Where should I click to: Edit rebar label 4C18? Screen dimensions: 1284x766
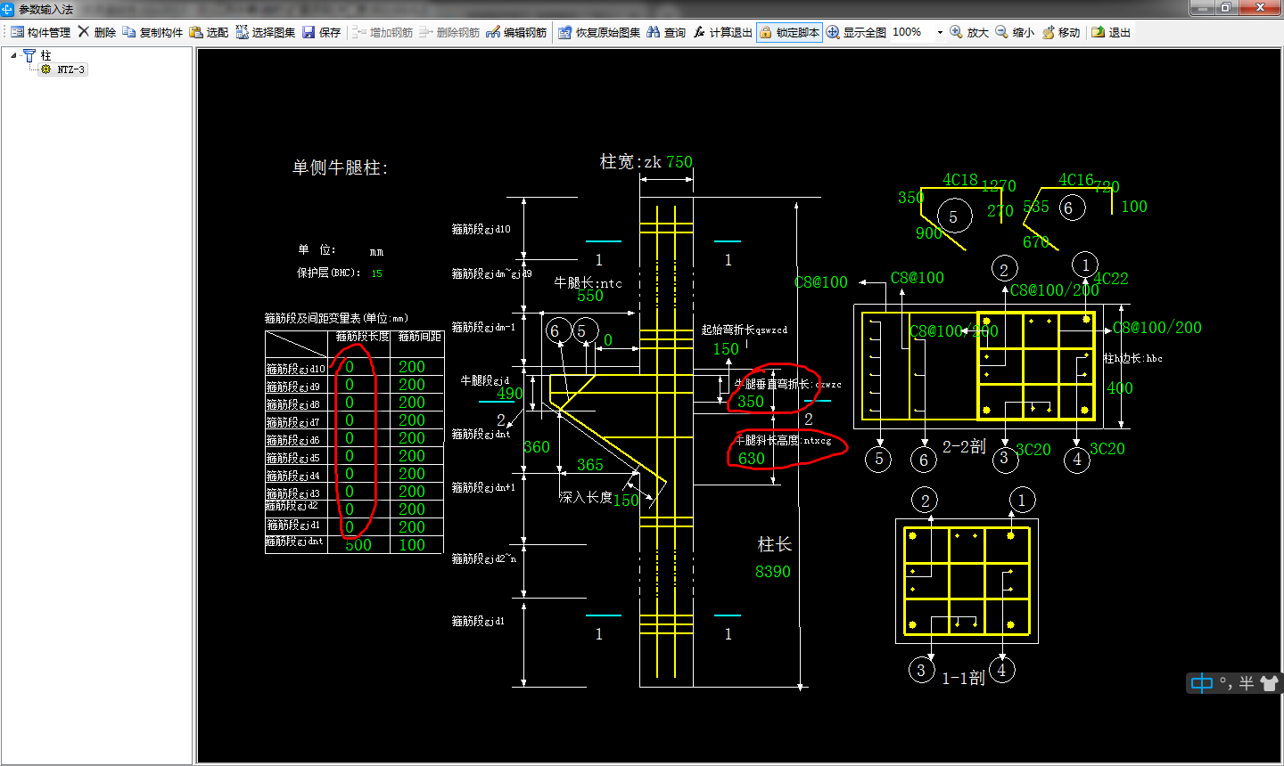pos(960,180)
